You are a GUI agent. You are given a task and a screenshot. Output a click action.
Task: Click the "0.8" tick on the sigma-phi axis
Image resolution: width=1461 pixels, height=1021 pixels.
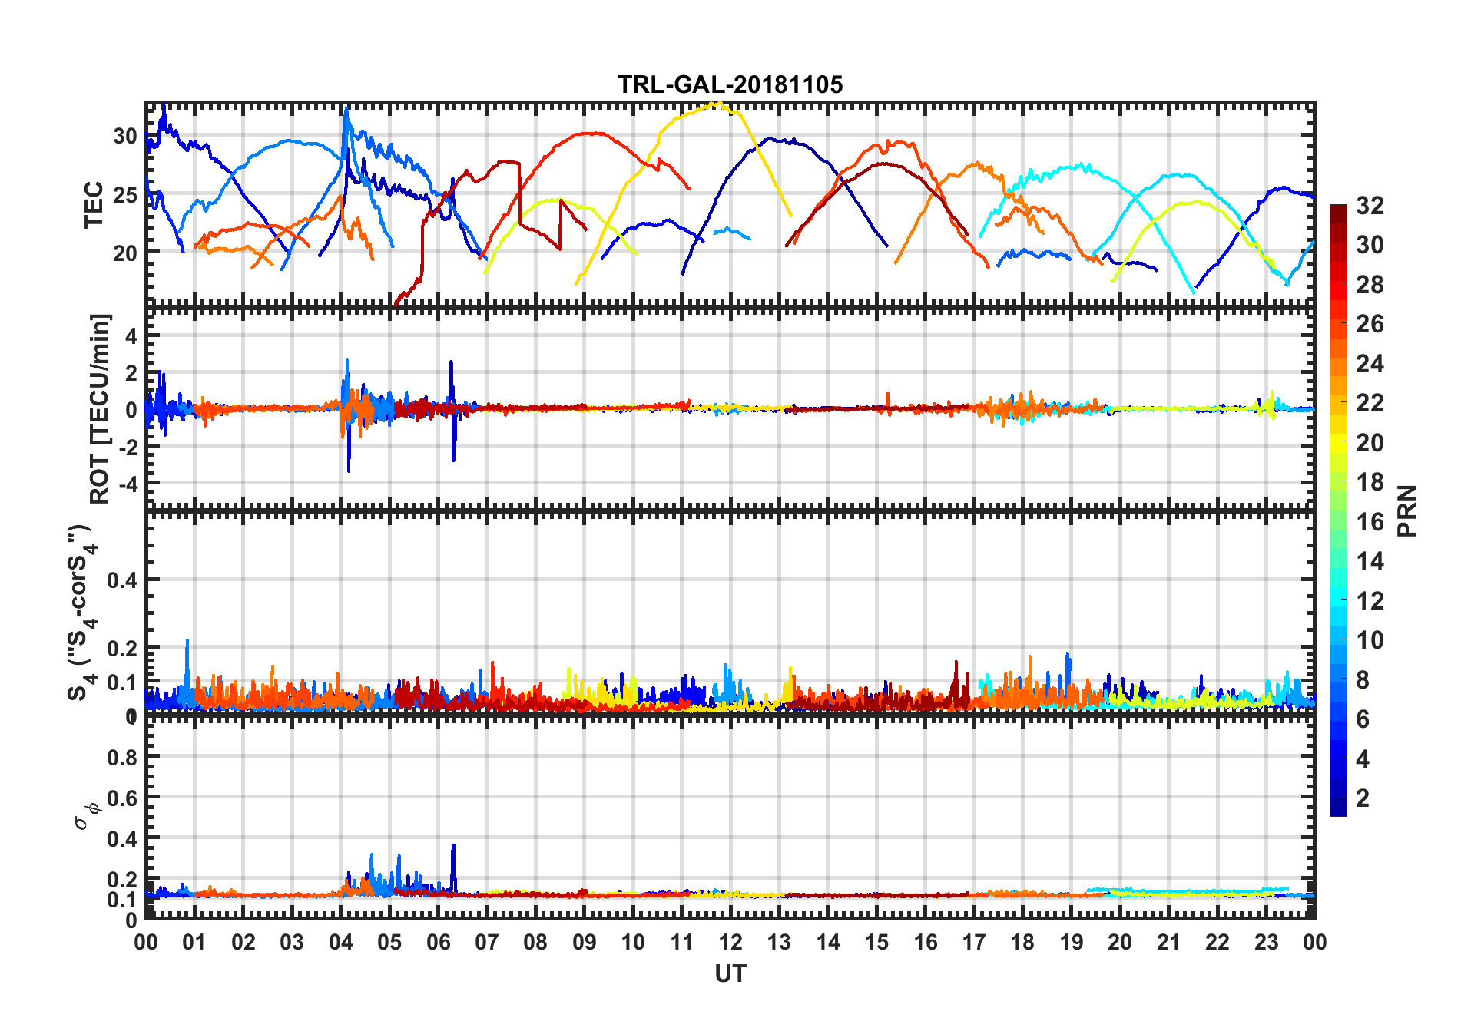122,758
